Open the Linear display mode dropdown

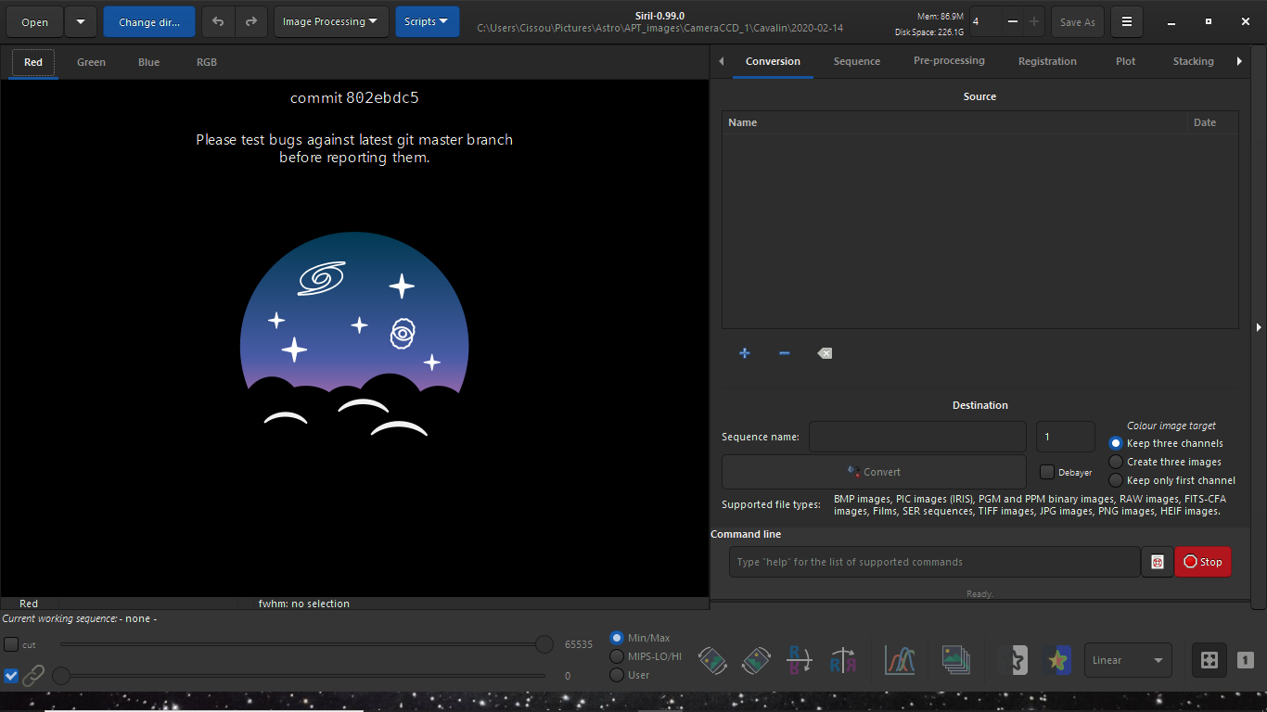(1127, 660)
